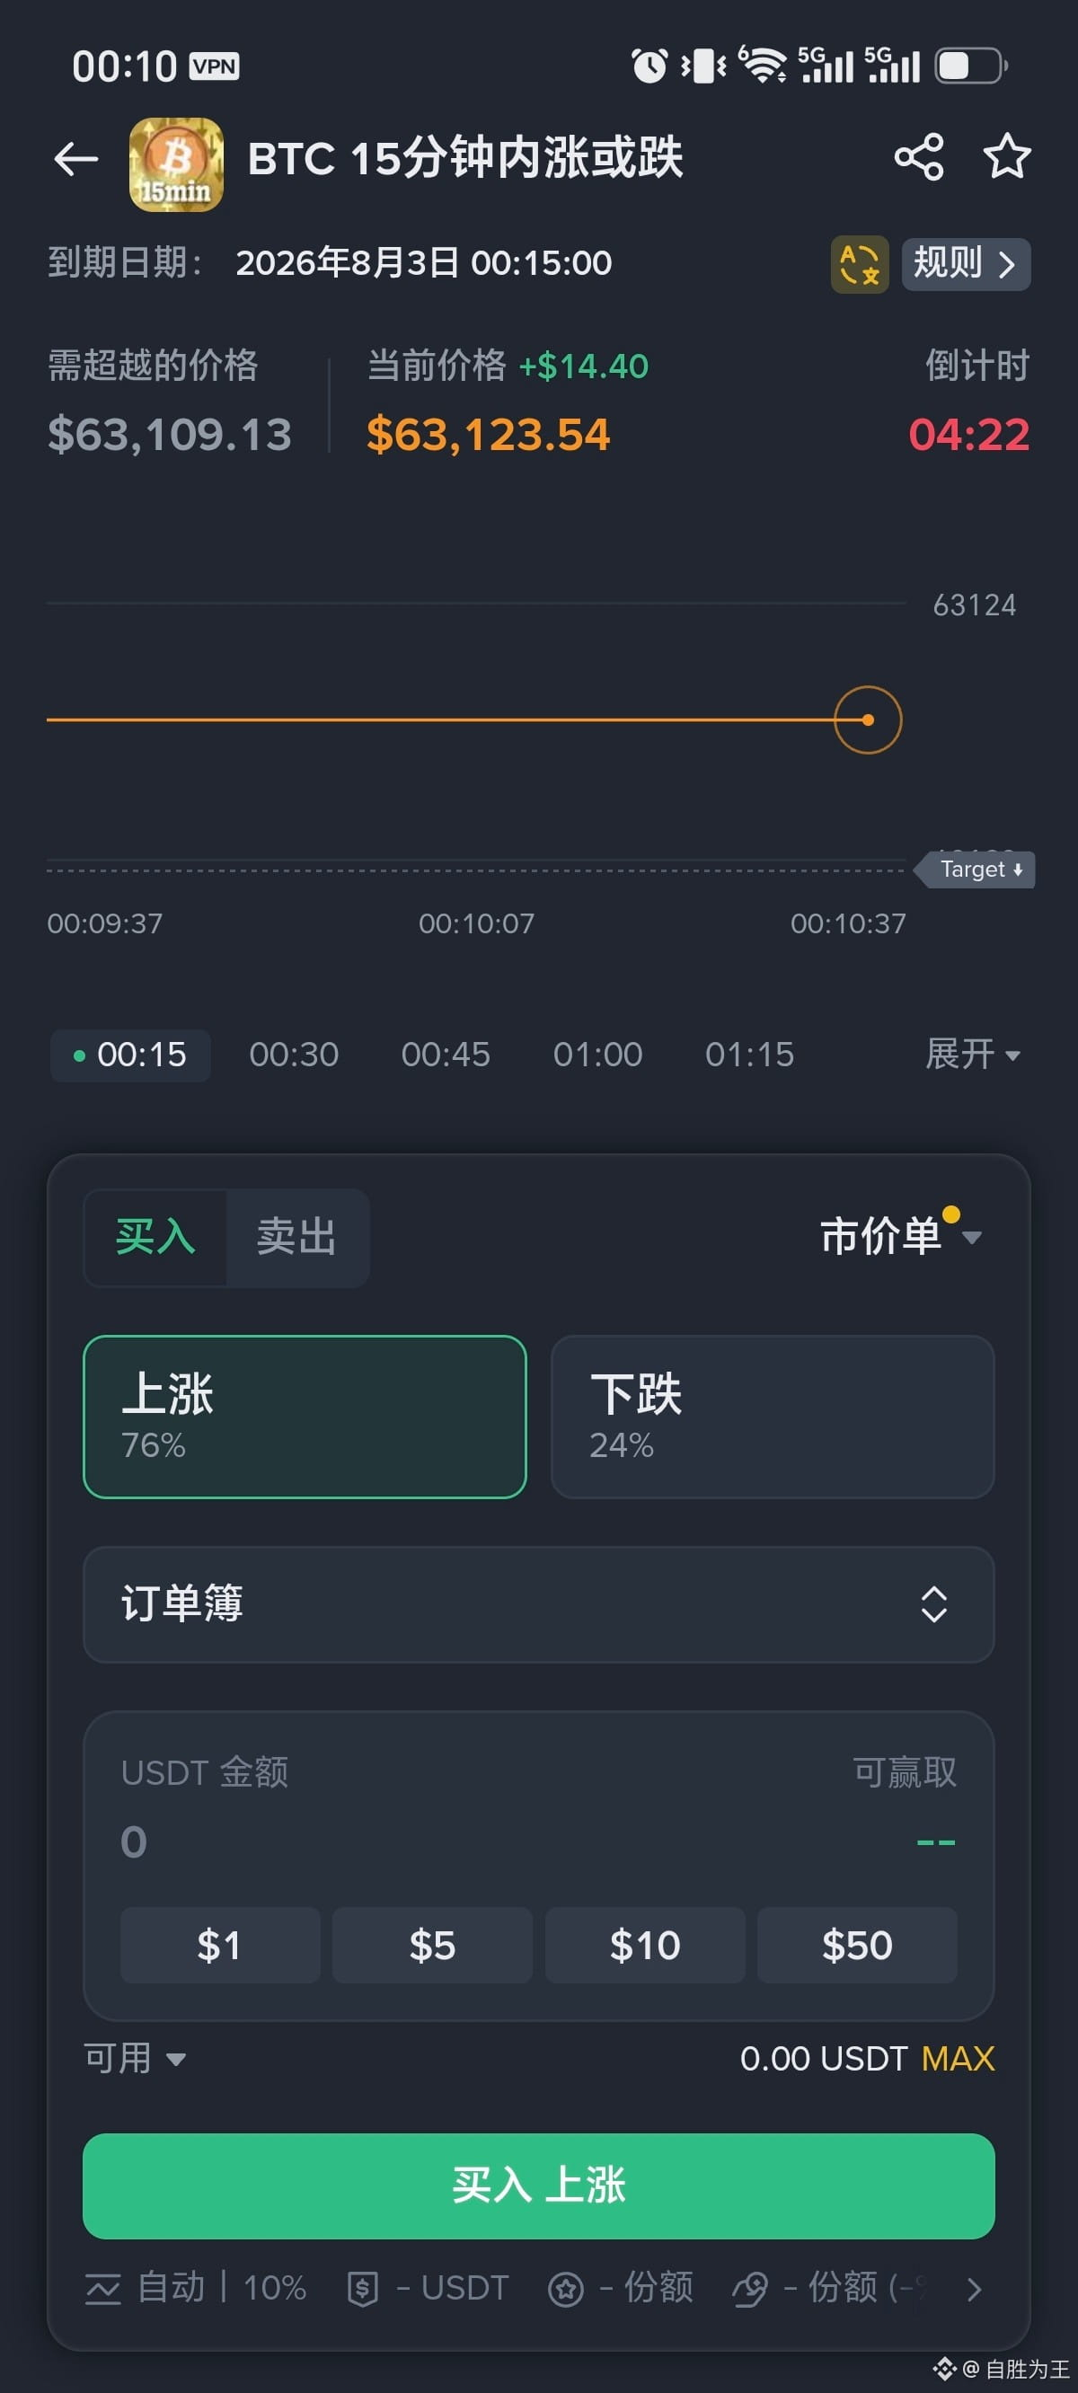Select the 00:30 expiry tab
The height and width of the screenshot is (2393, 1078).
(294, 1055)
